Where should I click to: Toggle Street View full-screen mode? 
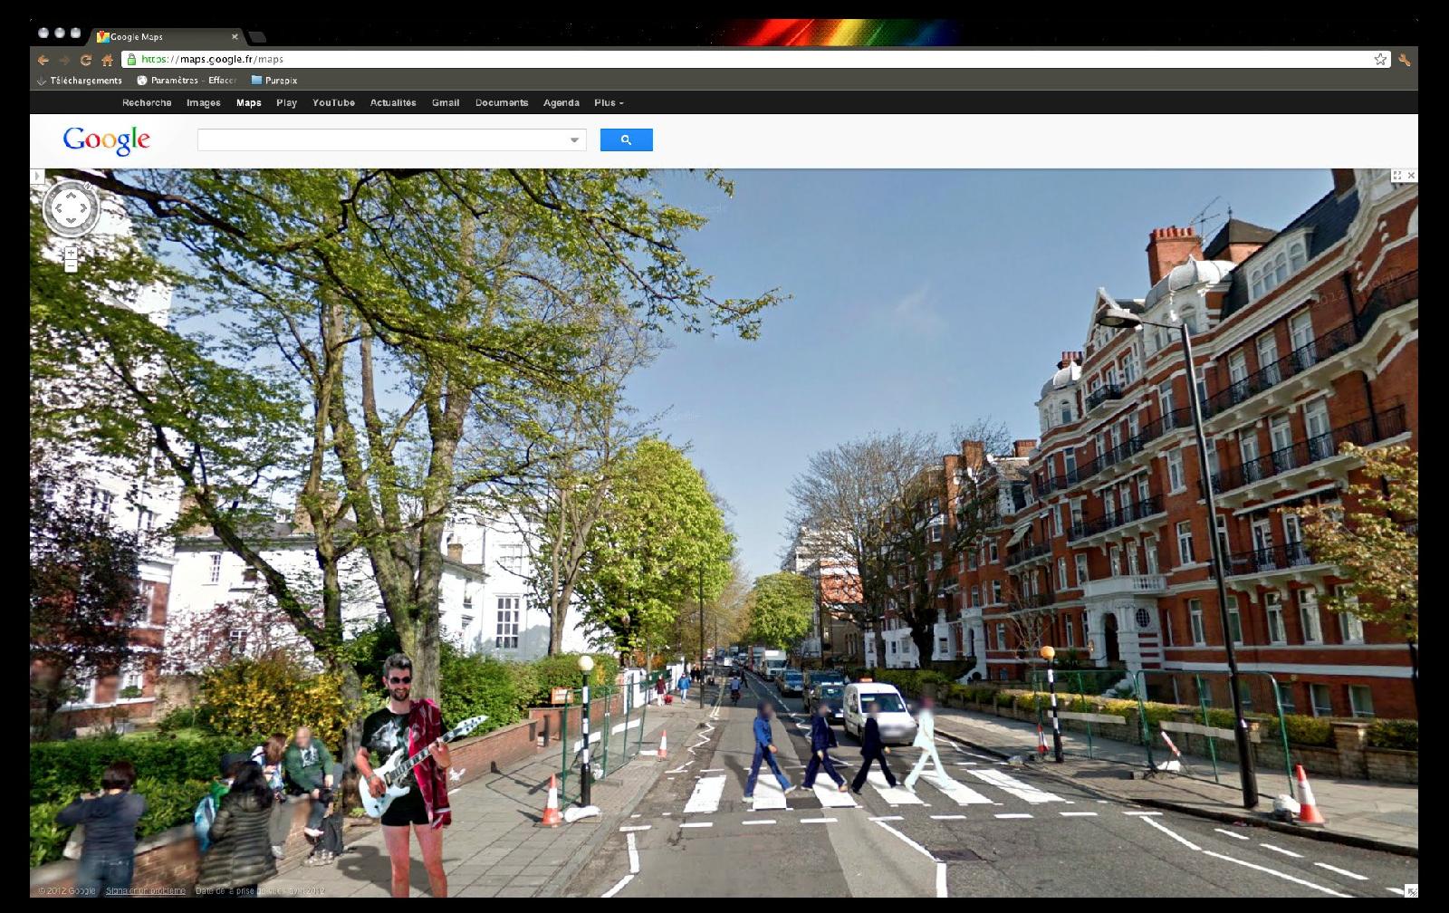pos(1397,176)
